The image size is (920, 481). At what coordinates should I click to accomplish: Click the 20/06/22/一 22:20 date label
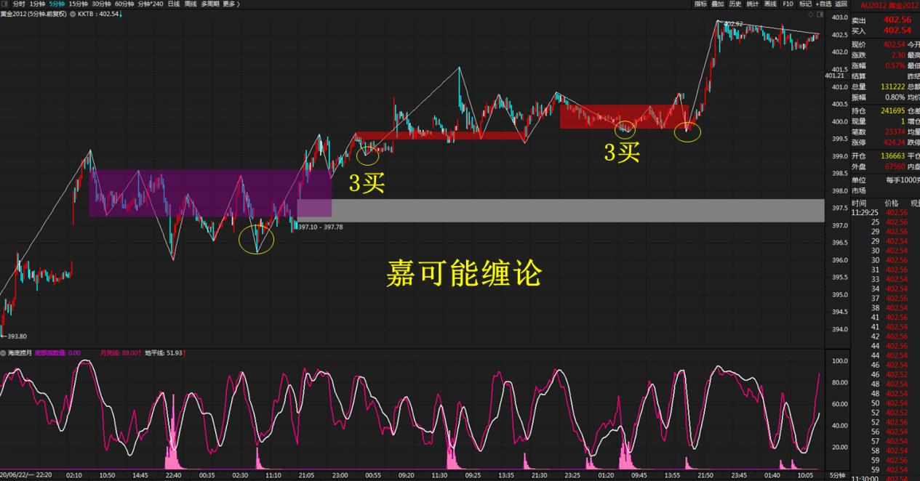(x=26, y=475)
